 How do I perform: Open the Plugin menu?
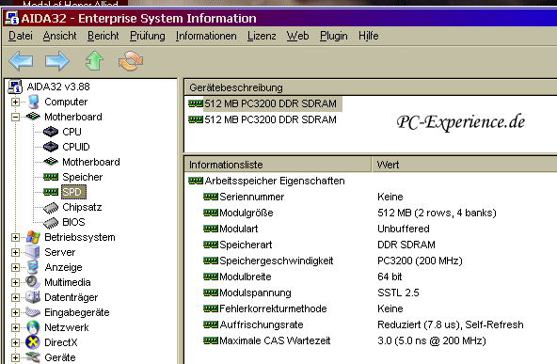[334, 36]
